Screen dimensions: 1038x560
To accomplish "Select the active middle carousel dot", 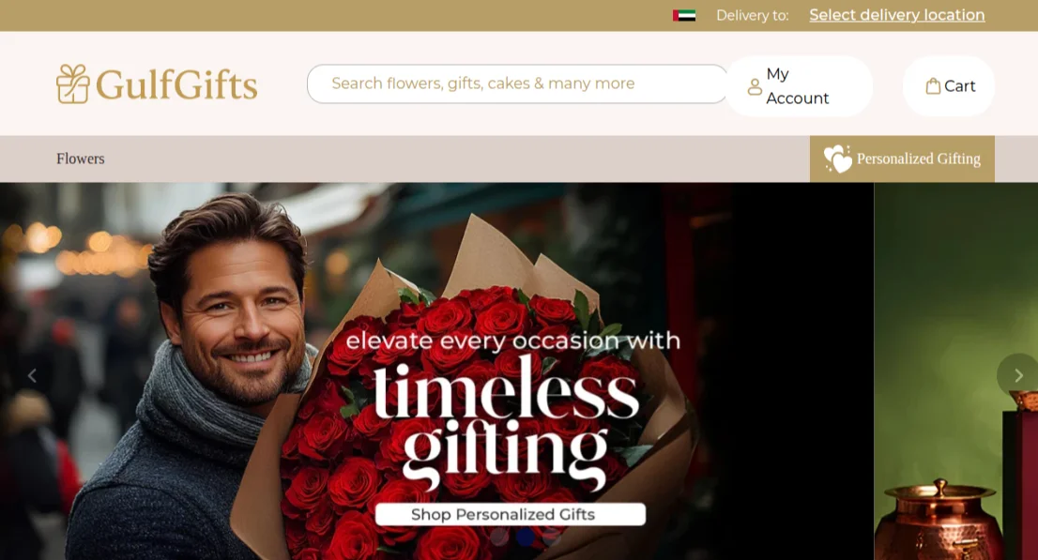I will 526,537.
